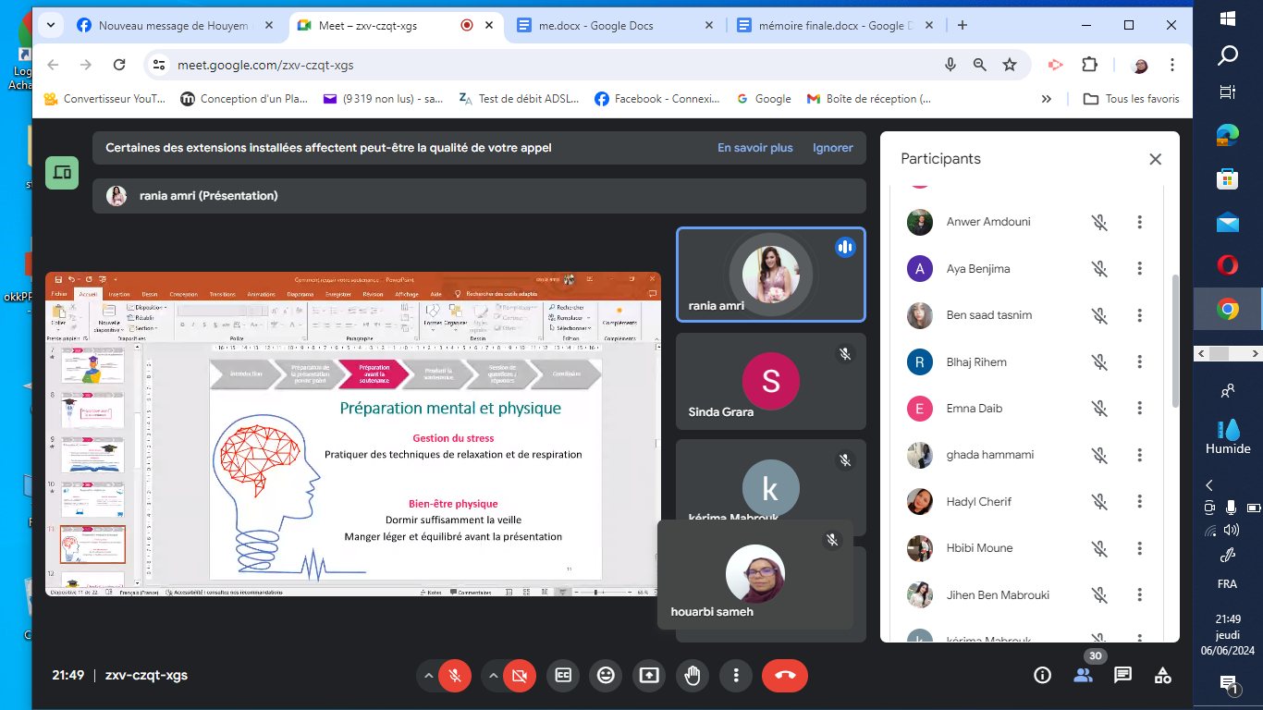The height and width of the screenshot is (710, 1263).
Task: Open options menu for Anwer Amdouni
Action: pos(1140,222)
